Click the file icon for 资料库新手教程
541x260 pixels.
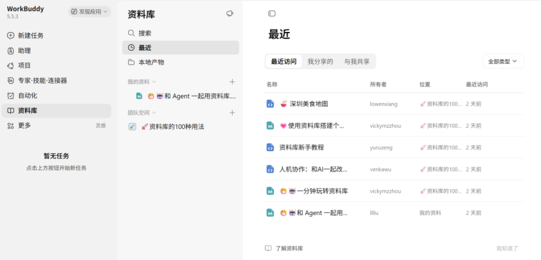tap(270, 147)
